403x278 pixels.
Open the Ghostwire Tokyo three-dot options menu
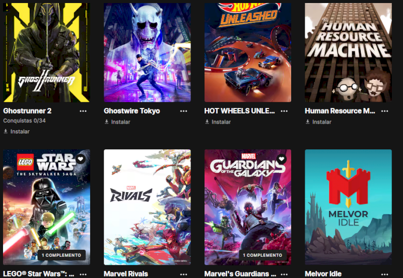[183, 111]
